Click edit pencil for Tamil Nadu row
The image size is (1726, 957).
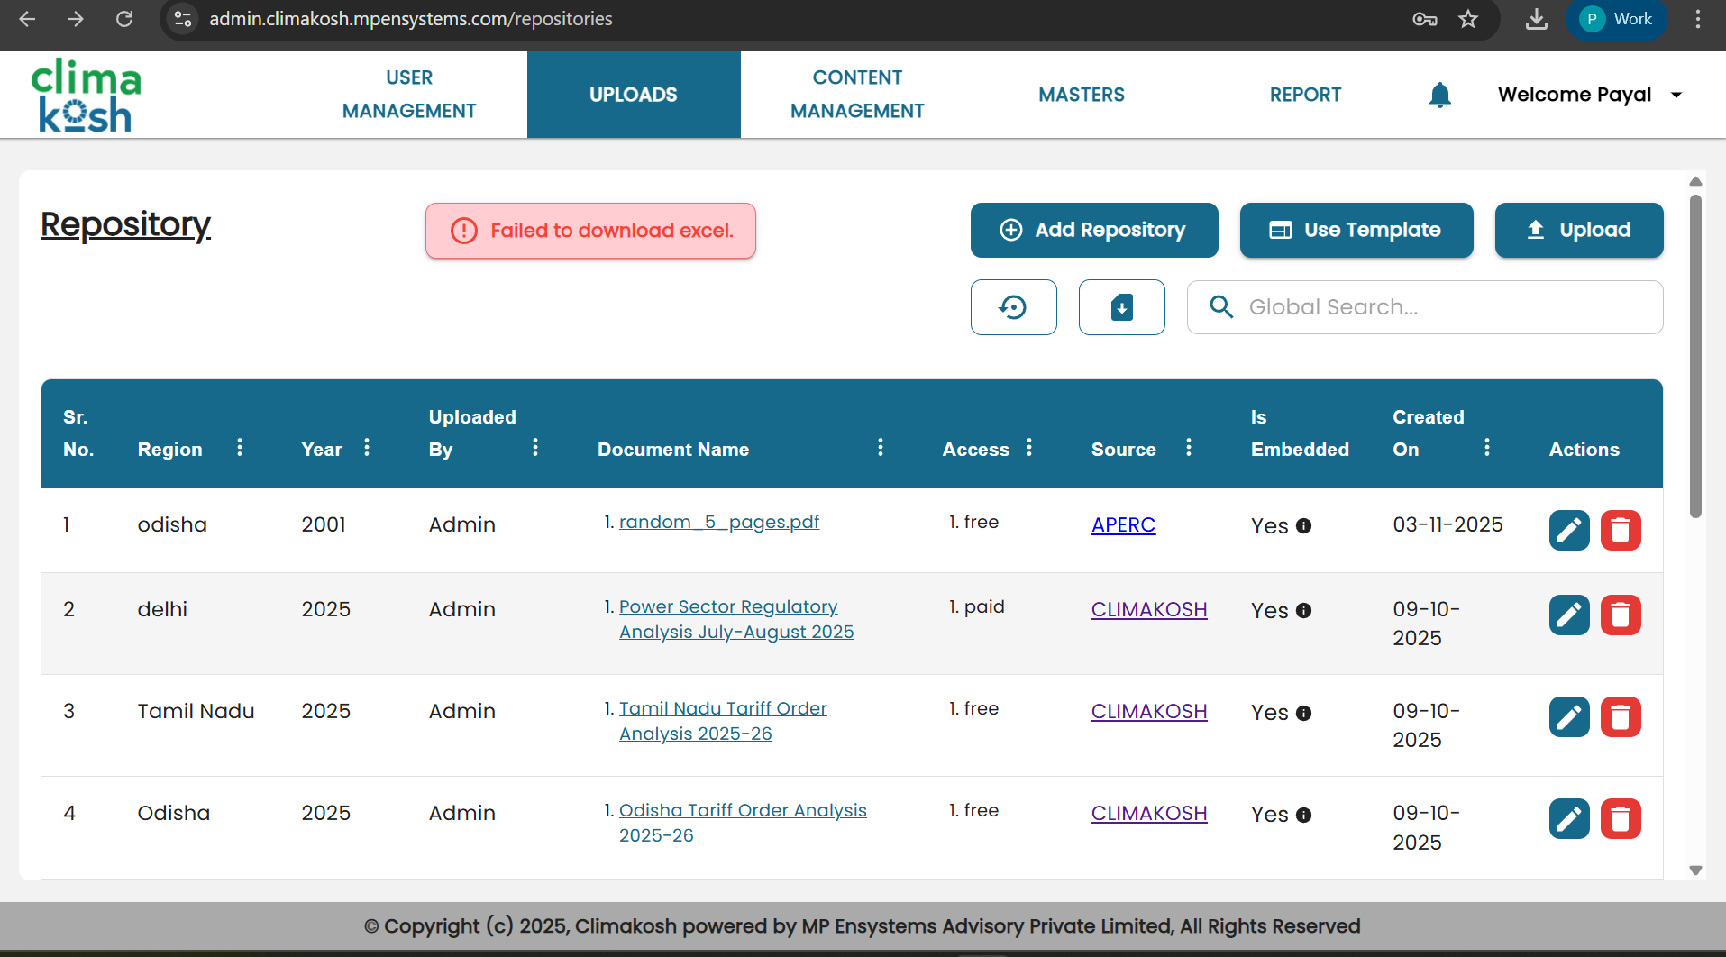point(1568,717)
